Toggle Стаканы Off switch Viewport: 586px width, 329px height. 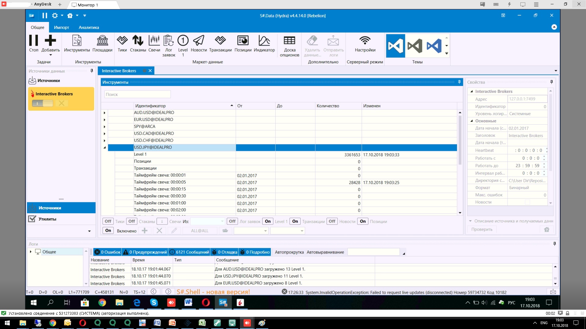pos(132,221)
